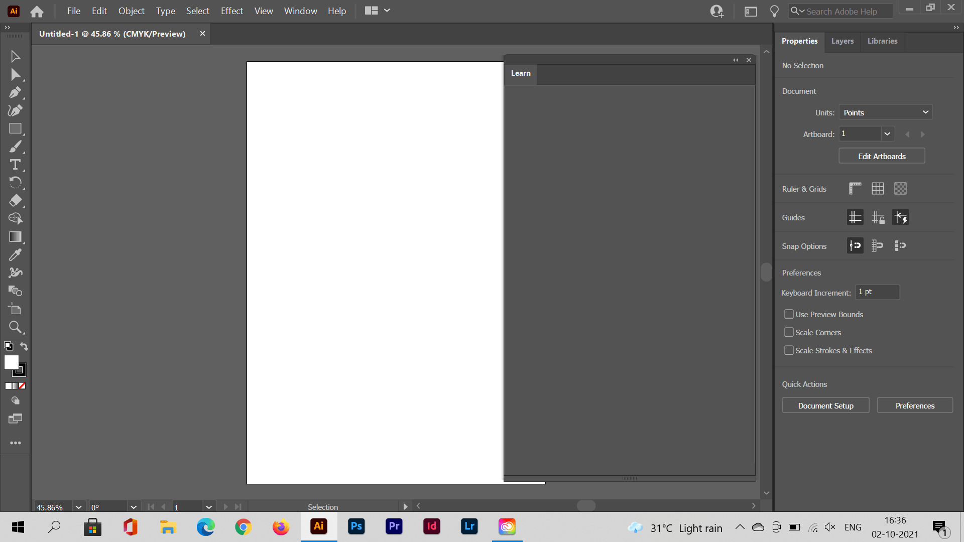This screenshot has height=542, width=964.
Task: Activate the Type tool
Action: pos(15,165)
